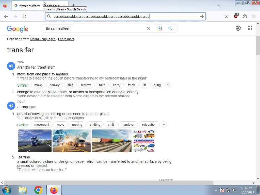This screenshot has width=260, height=195.
Task: Select the 'convey' synonym chip
Action: tap(54, 85)
